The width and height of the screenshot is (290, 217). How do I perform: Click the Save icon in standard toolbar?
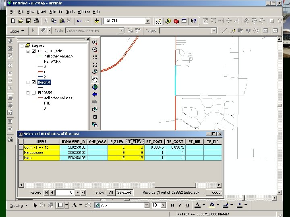click(29, 21)
